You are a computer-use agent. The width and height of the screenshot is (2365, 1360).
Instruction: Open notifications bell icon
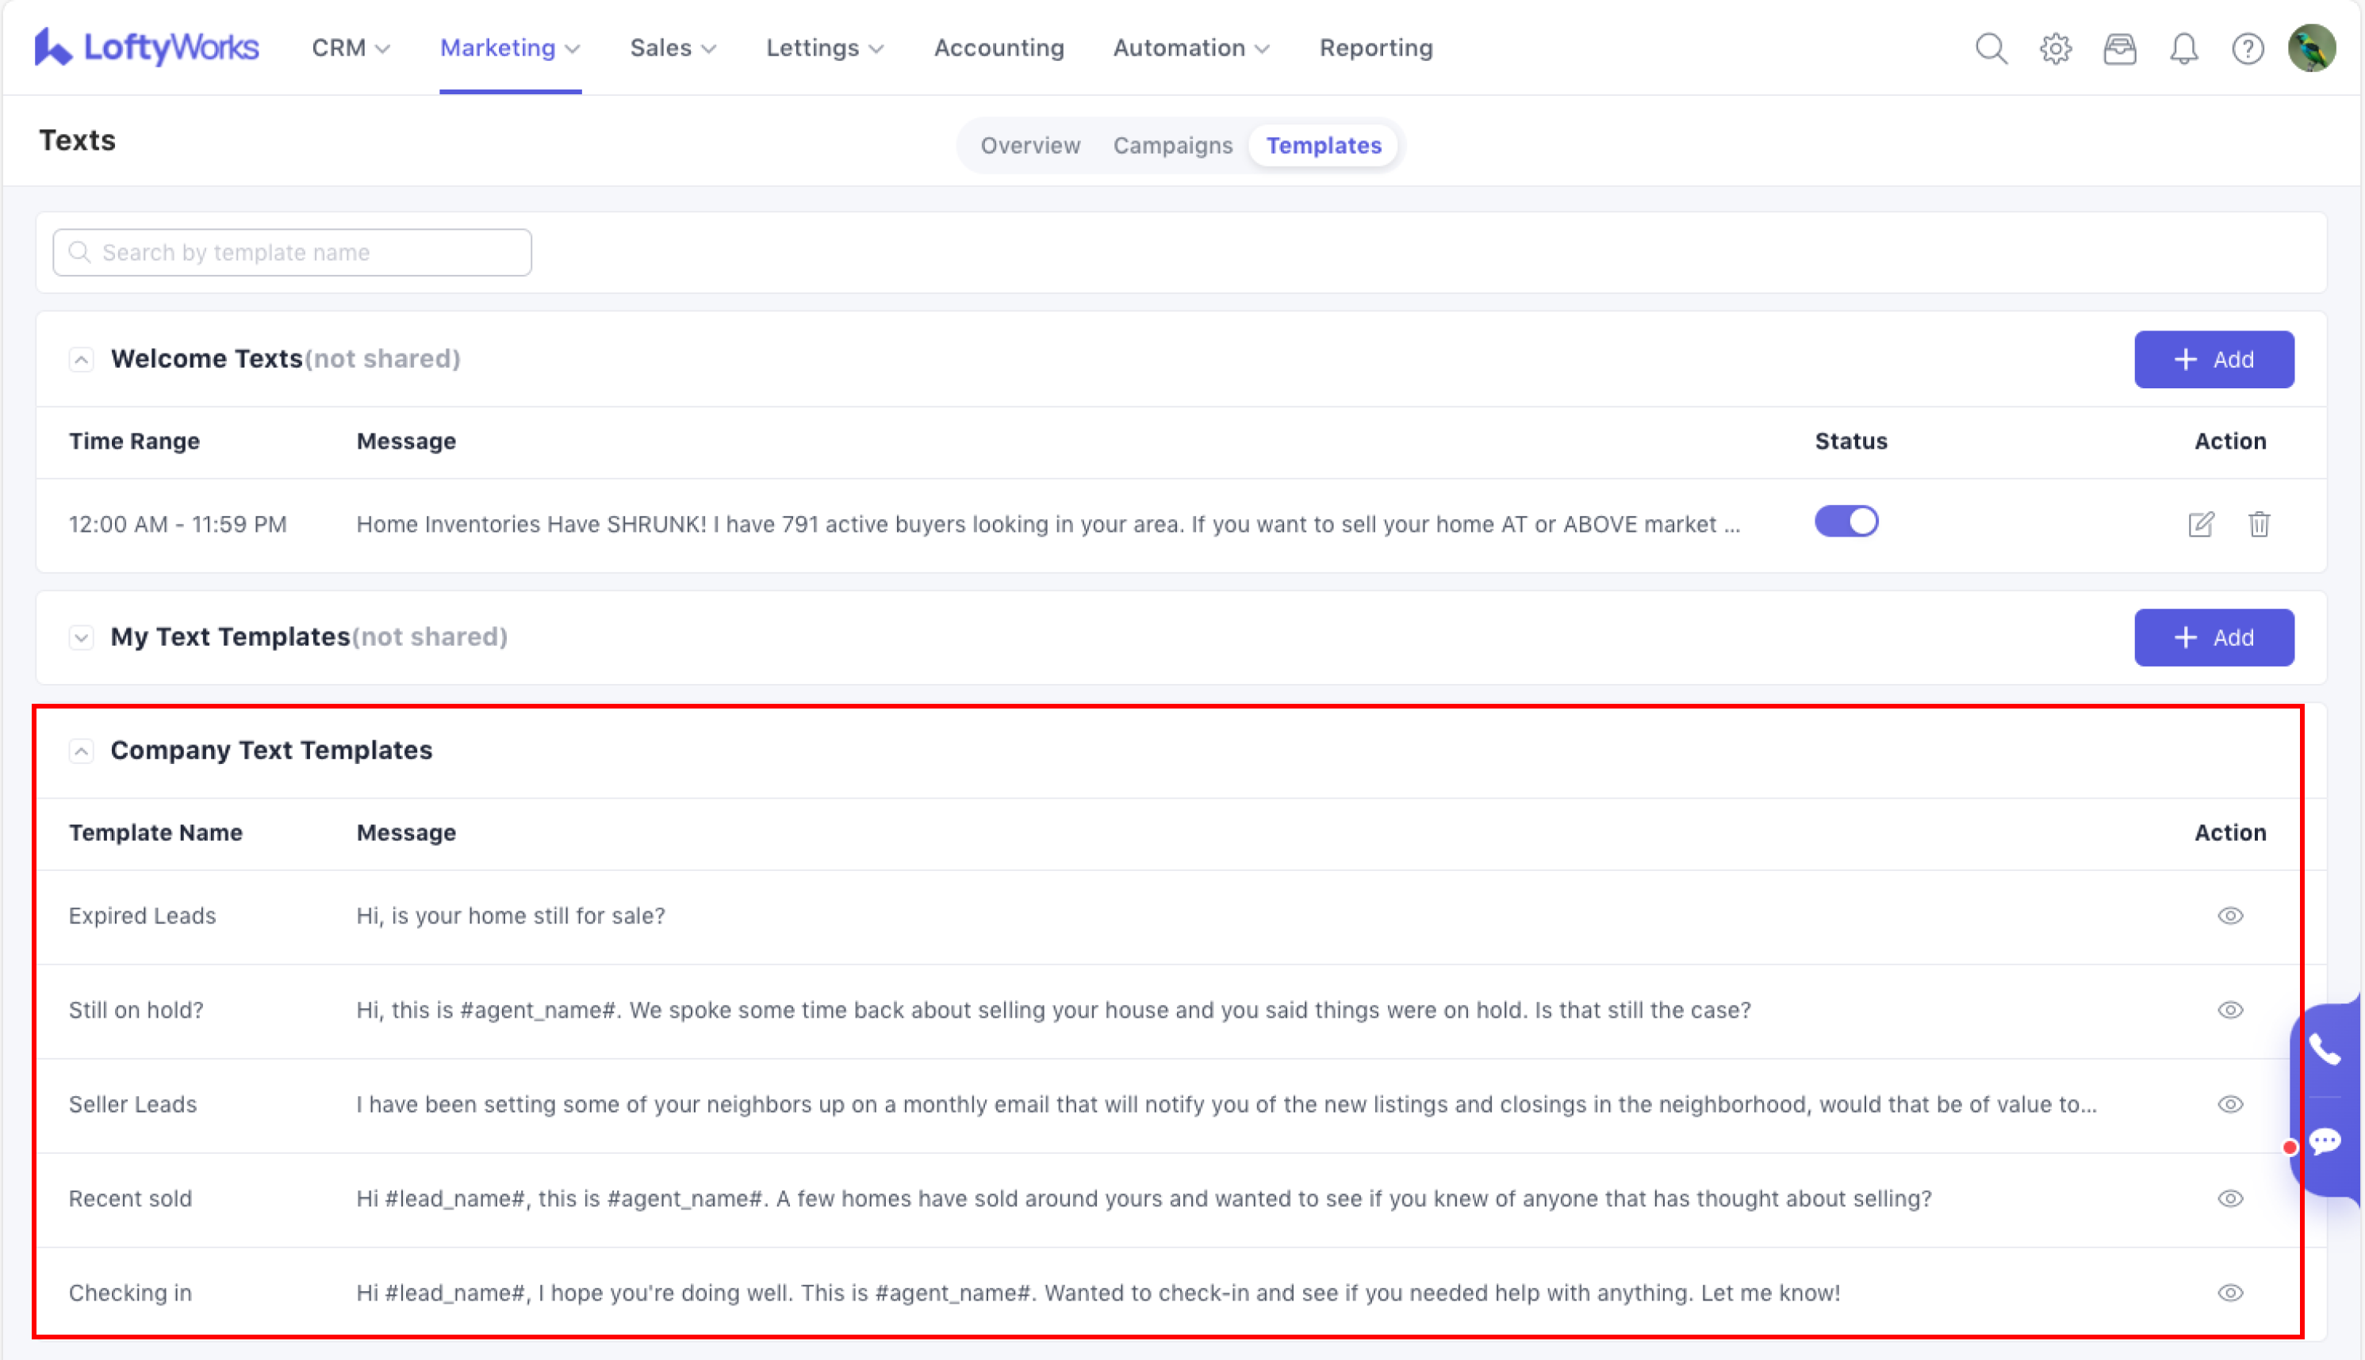2183,48
